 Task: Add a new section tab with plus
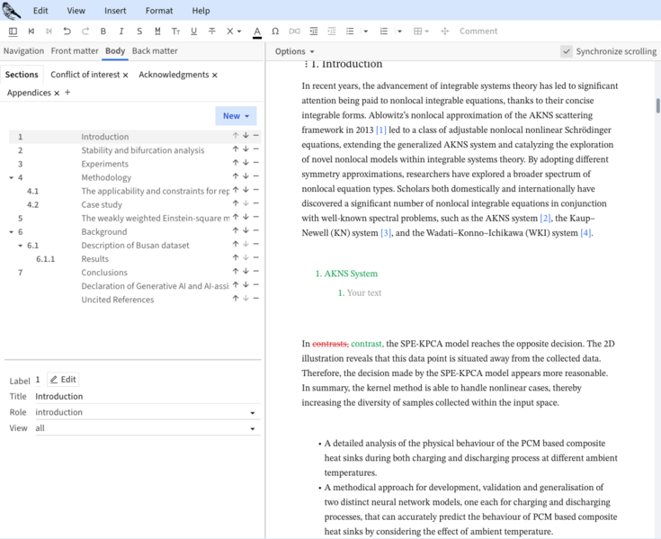pos(67,93)
